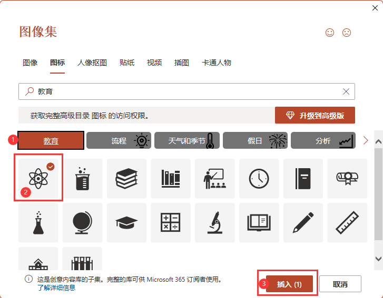Click the information icon at bottom
This screenshot has height=298, width=383.
(28, 279)
